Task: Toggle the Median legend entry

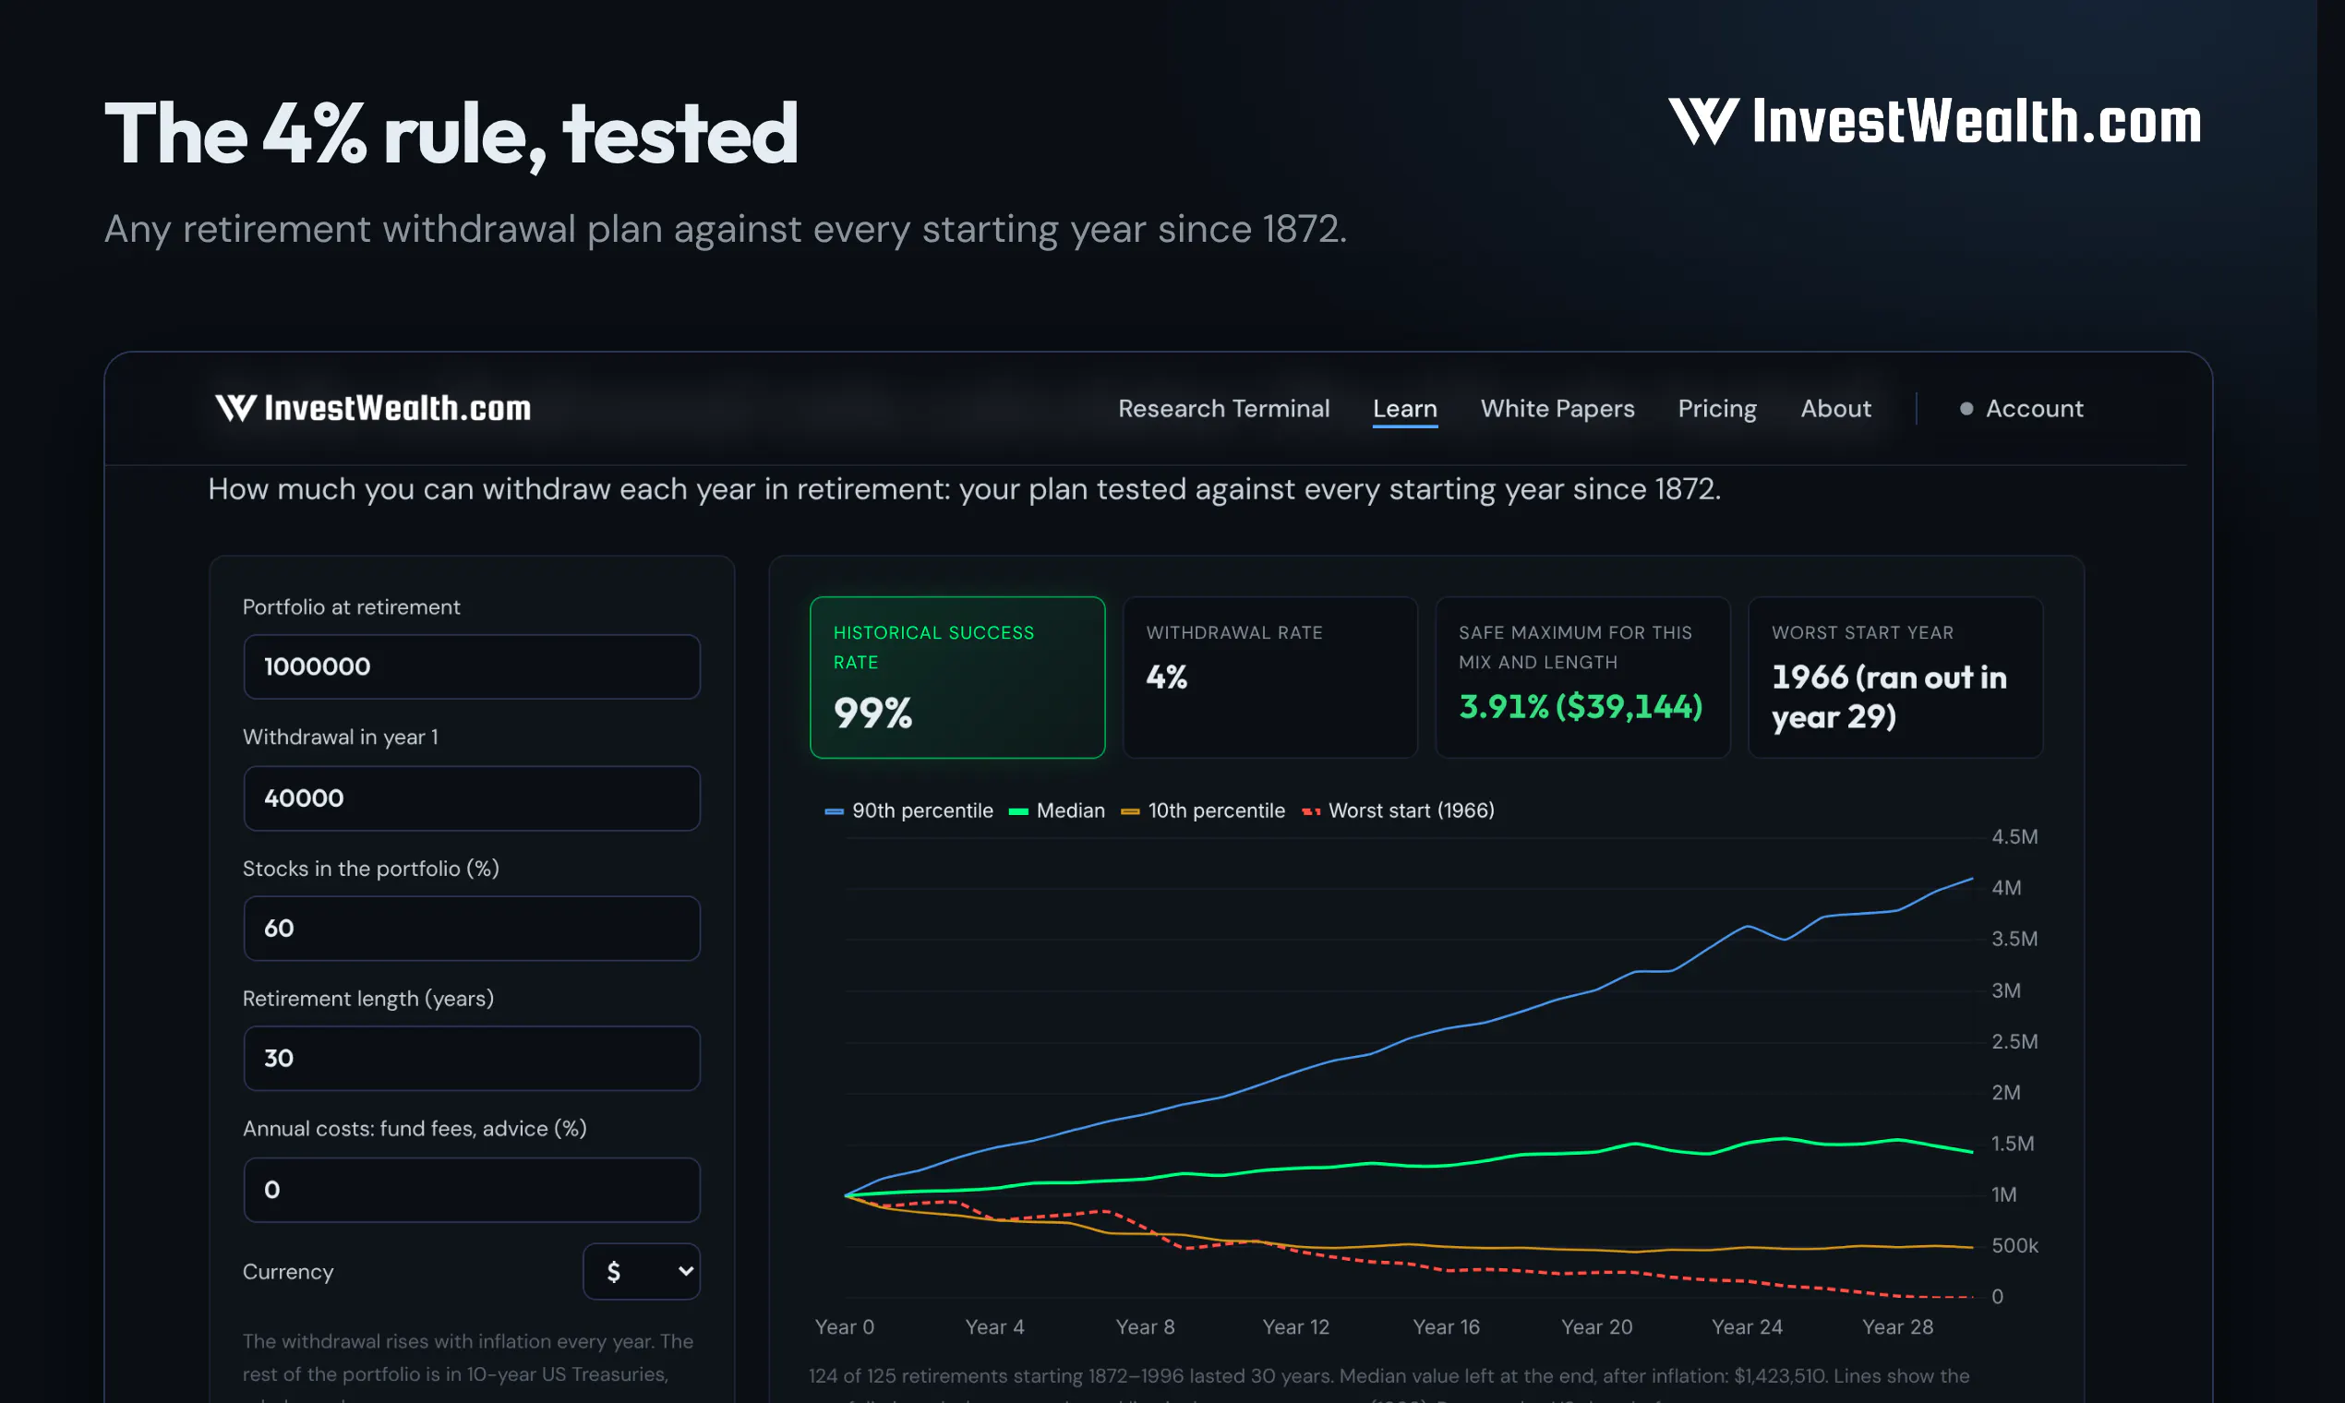Action: click(x=1056, y=810)
